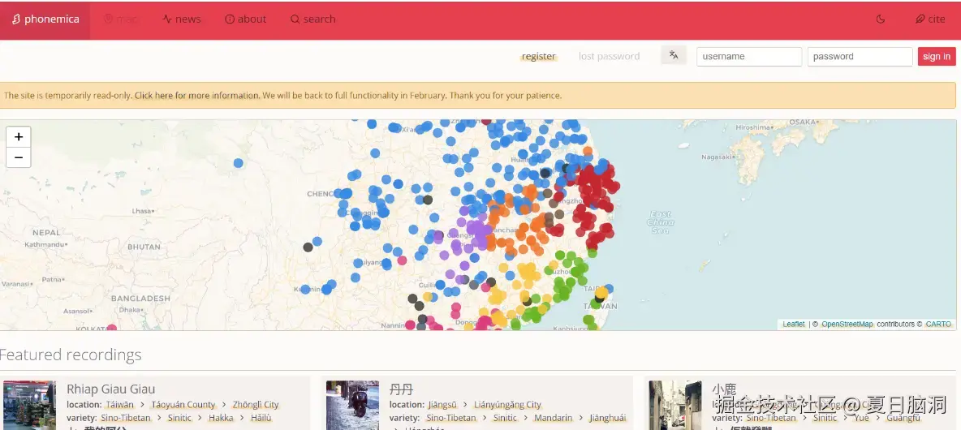This screenshot has width=961, height=430.
Task: Open the 小鹿 recording thumbnail
Action: pos(675,405)
